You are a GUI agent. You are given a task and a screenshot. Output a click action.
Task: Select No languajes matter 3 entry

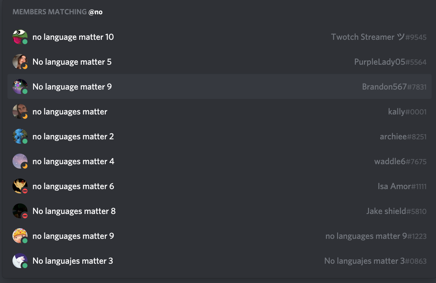click(73, 261)
